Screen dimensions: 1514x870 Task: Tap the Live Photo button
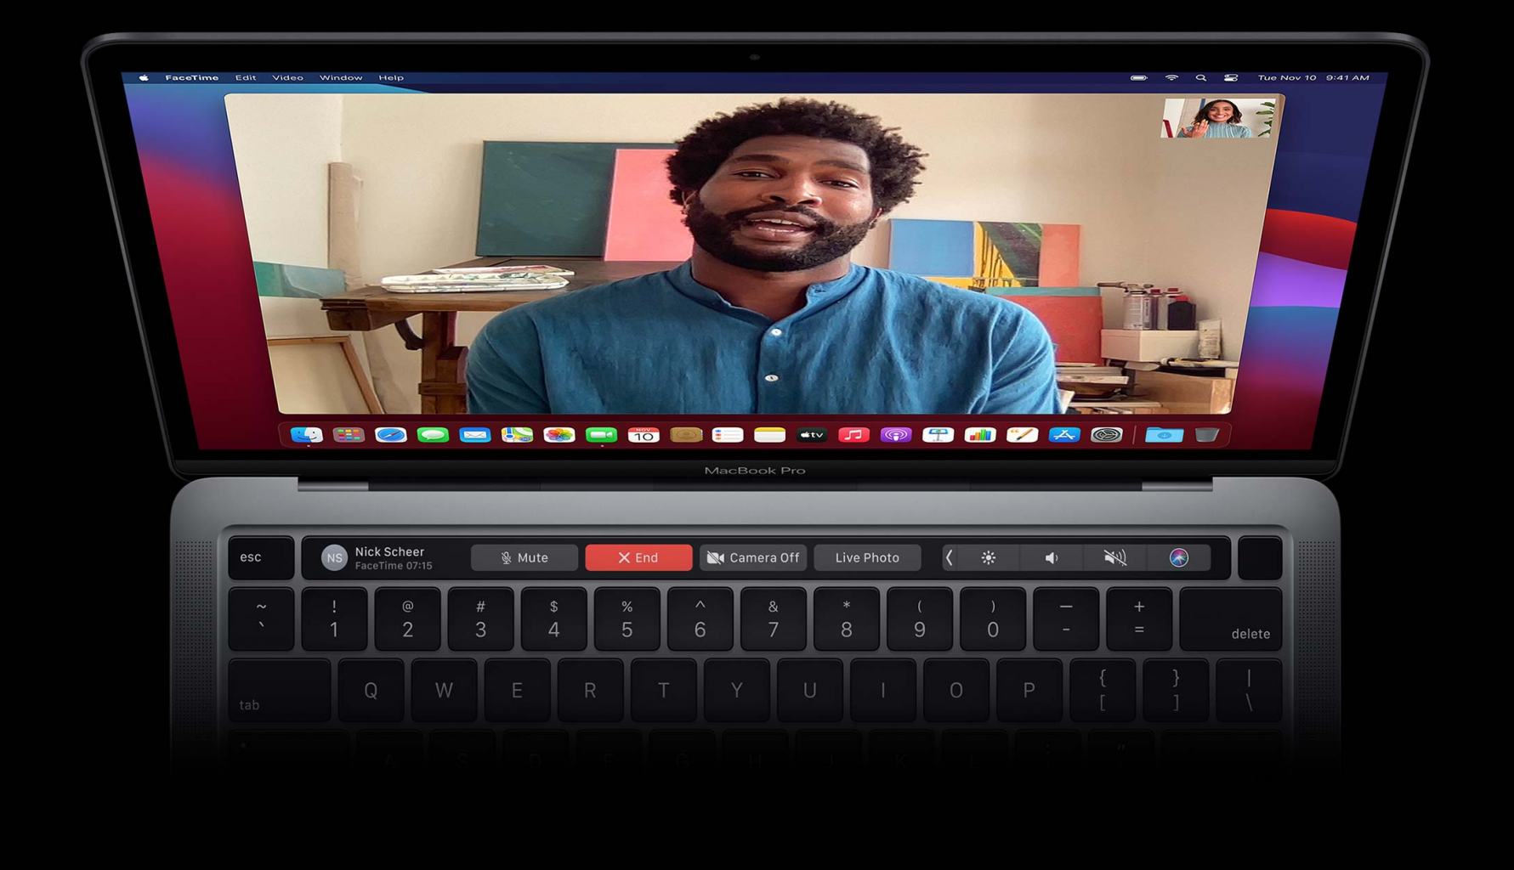[867, 557]
